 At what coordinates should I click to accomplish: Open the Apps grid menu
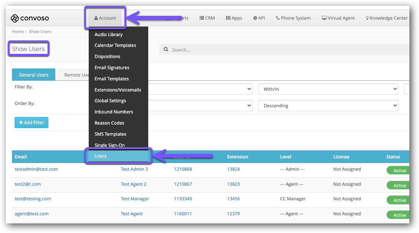(234, 18)
